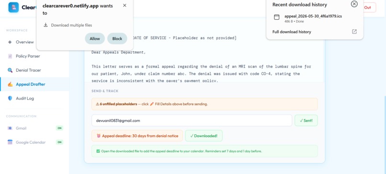The height and width of the screenshot is (174, 386).
Task: Click the alarm clock icon in deadline badge
Action: (x=99, y=136)
